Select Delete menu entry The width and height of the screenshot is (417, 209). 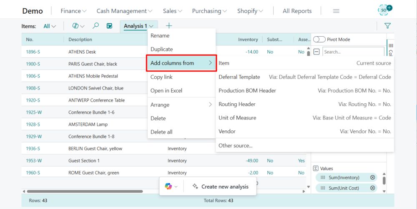[x=181, y=118]
